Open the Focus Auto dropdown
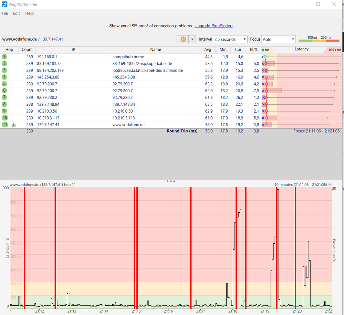 click(278, 39)
